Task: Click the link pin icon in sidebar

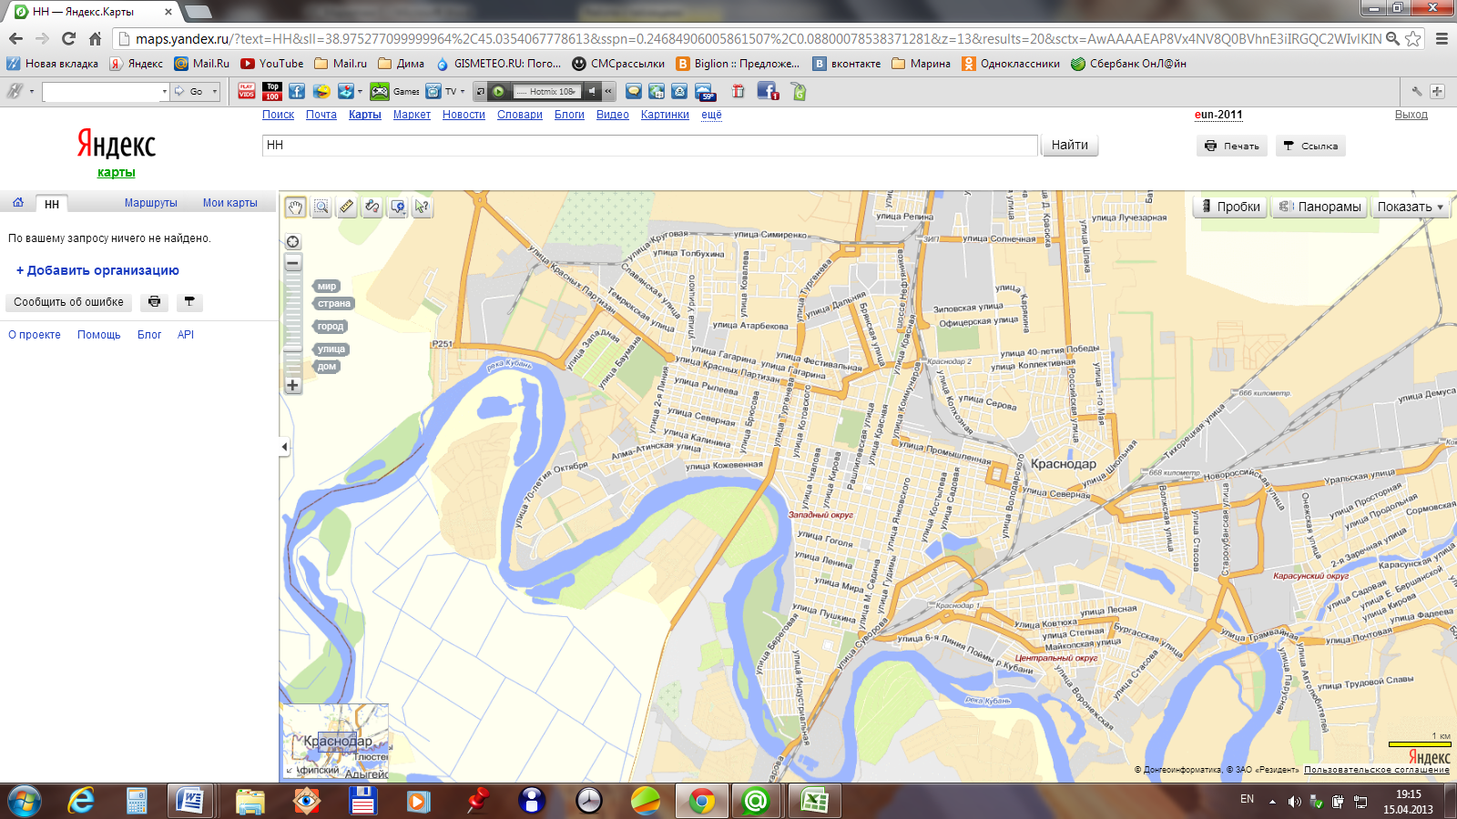Action: (x=189, y=302)
